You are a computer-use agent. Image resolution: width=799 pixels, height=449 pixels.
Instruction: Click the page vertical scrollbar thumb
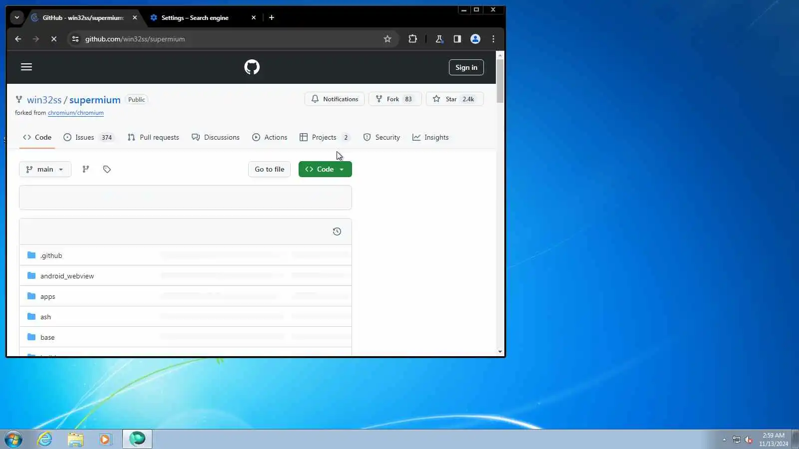500,81
